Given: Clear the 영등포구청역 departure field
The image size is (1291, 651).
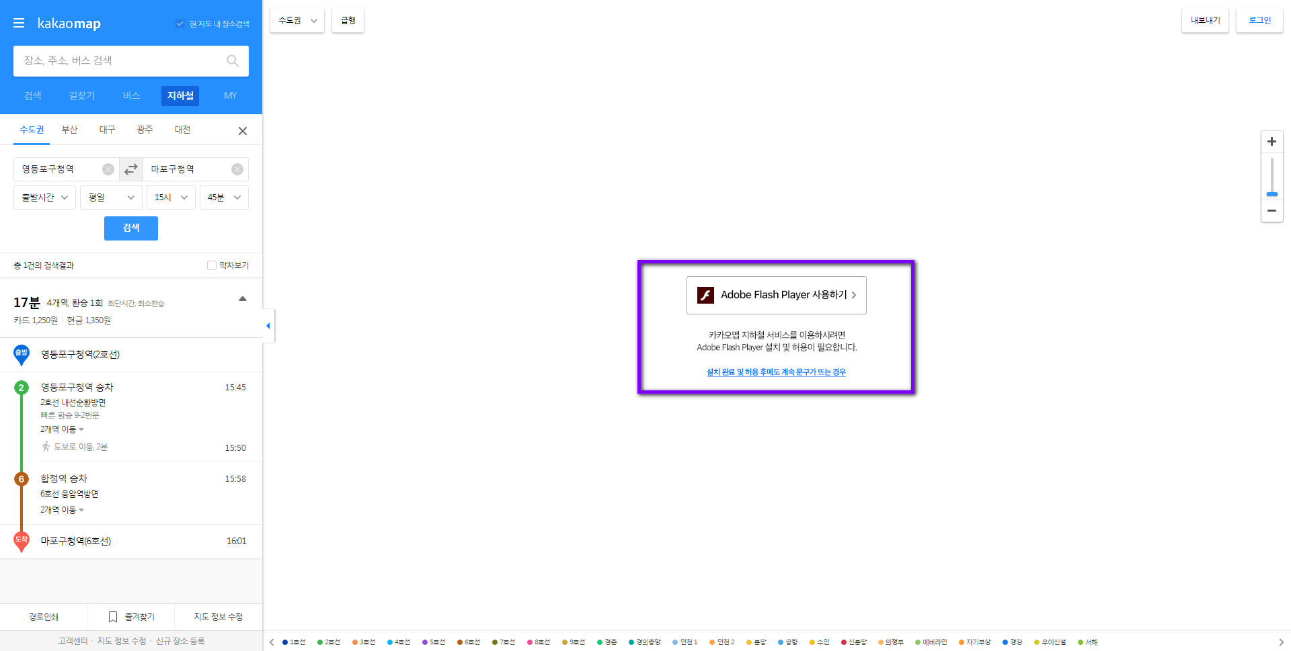Looking at the screenshot, I should click(108, 169).
